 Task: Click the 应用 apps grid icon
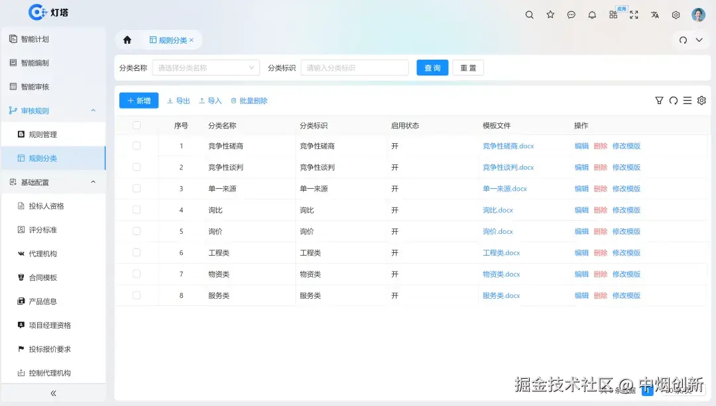[x=613, y=15]
